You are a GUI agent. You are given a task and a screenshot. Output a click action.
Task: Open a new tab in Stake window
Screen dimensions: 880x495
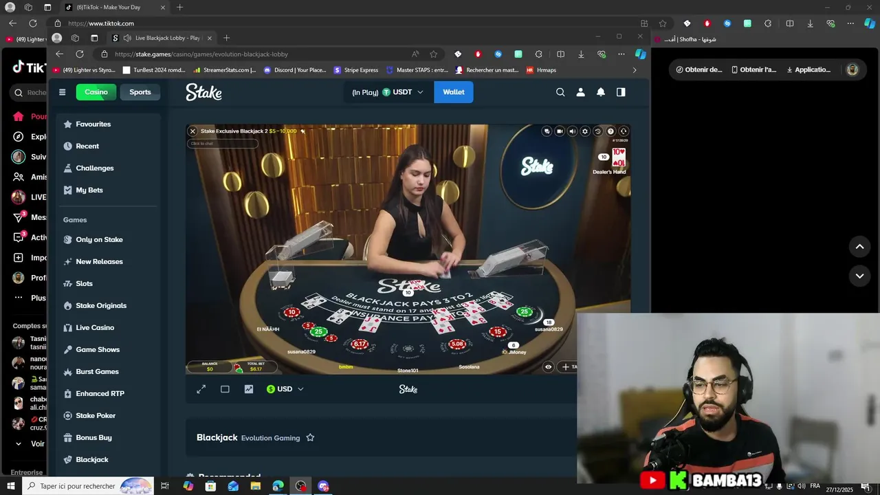tap(227, 38)
